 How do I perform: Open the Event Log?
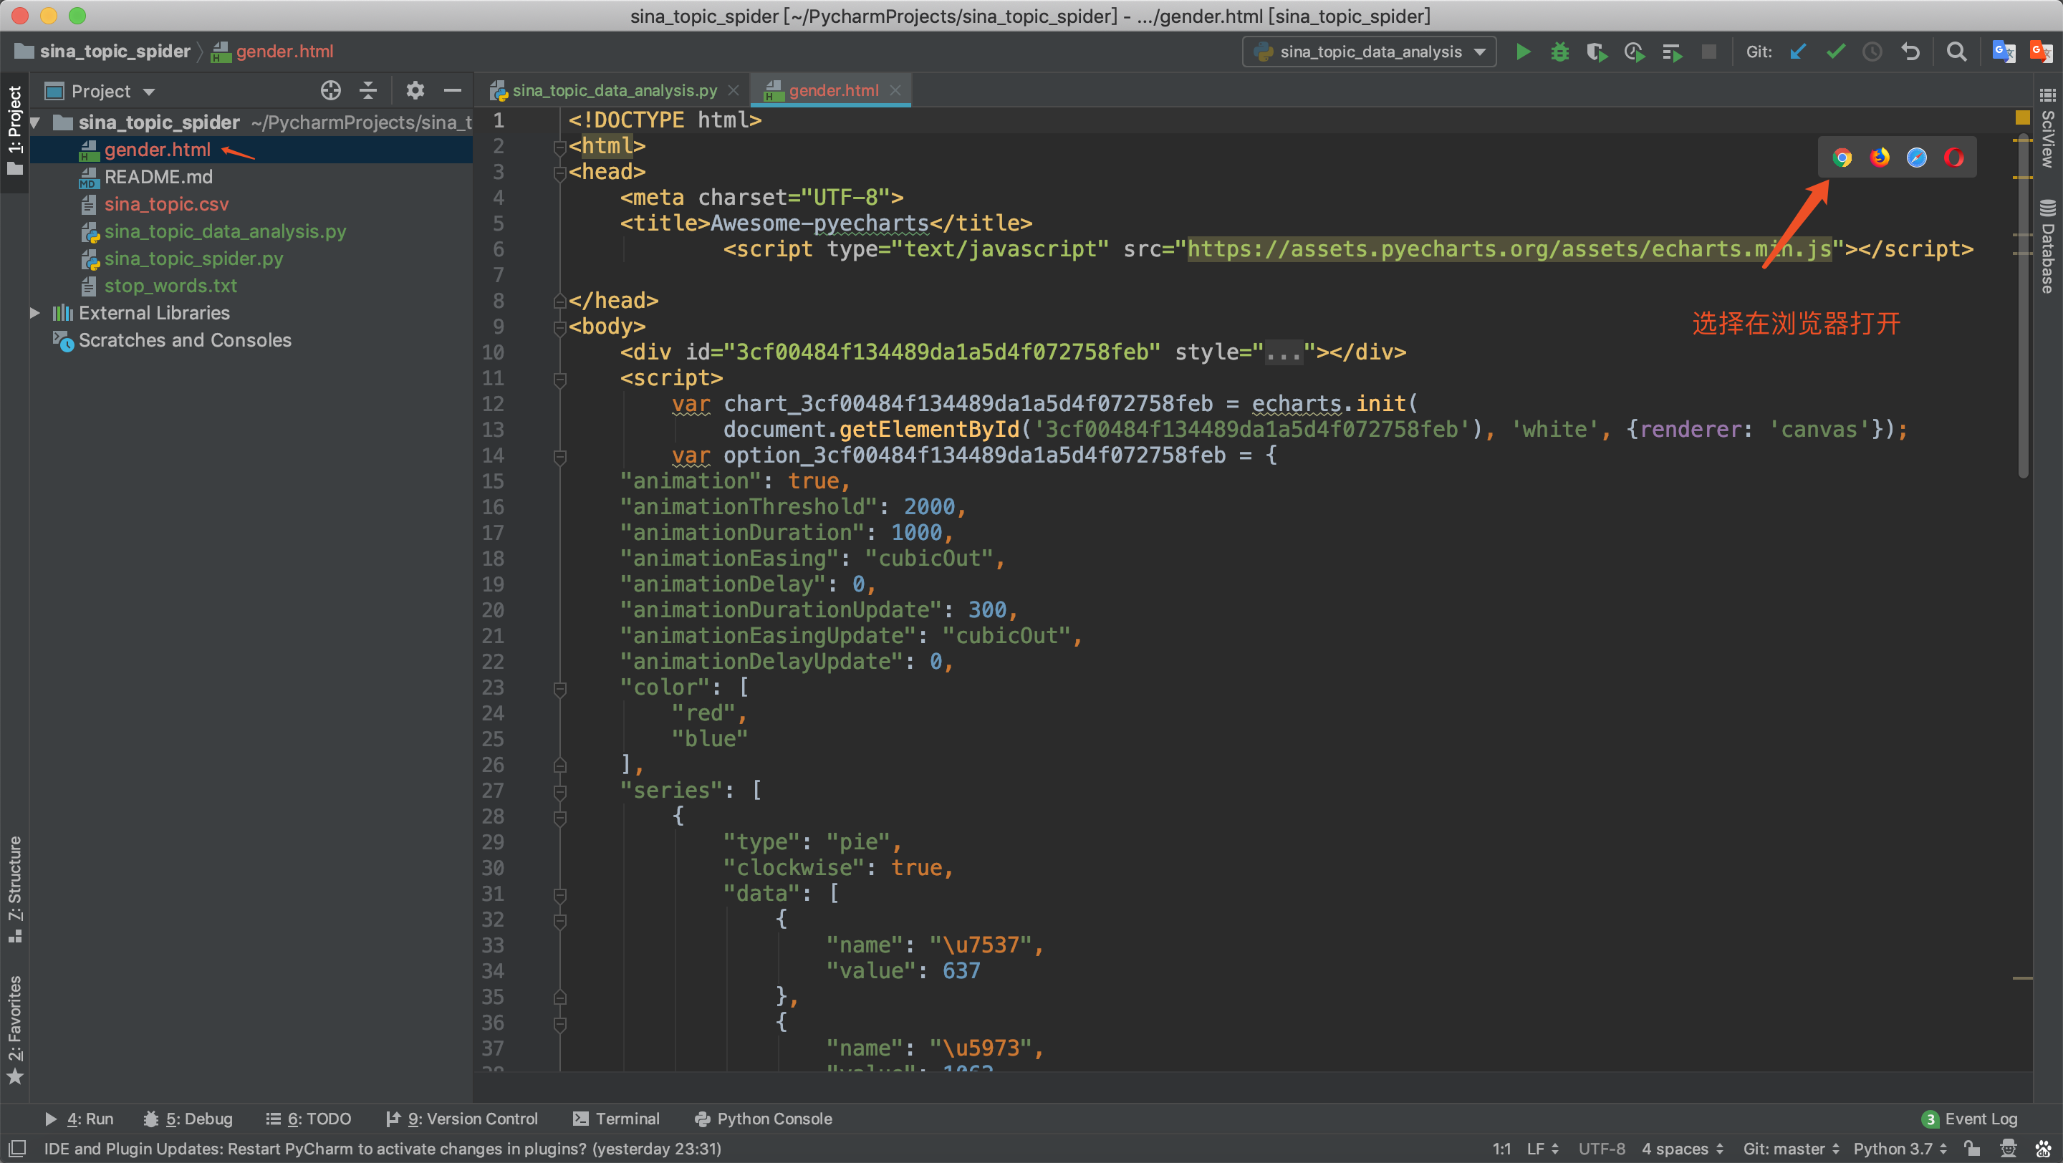(1969, 1119)
